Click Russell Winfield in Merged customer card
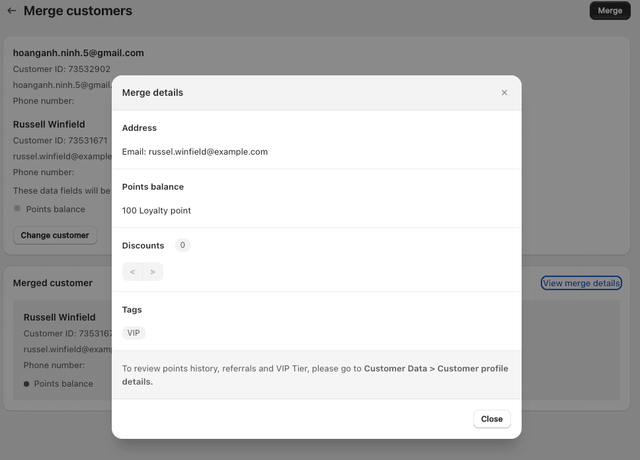Screen dimensions: 640x460 [x=60, y=317]
